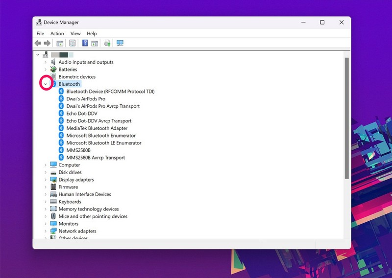The width and height of the screenshot is (392, 278).
Task: Open the View menu
Action: (75, 34)
